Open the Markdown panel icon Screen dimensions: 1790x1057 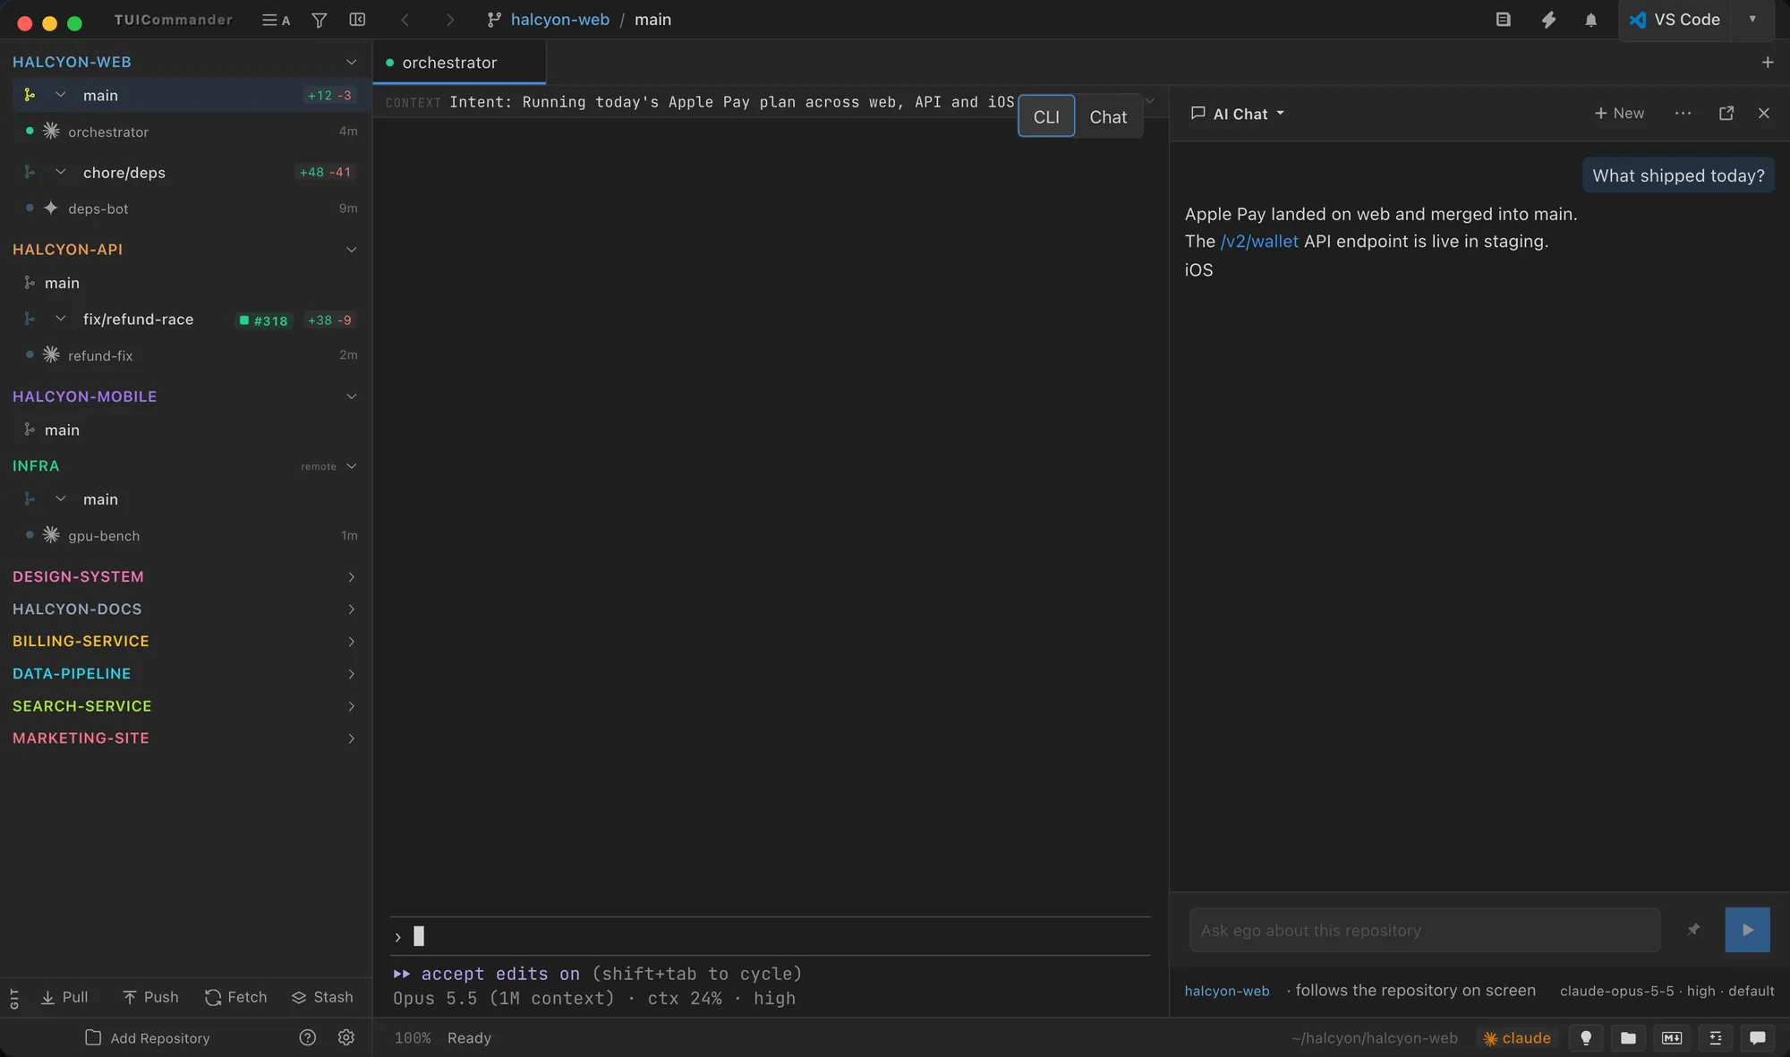coord(1672,1038)
